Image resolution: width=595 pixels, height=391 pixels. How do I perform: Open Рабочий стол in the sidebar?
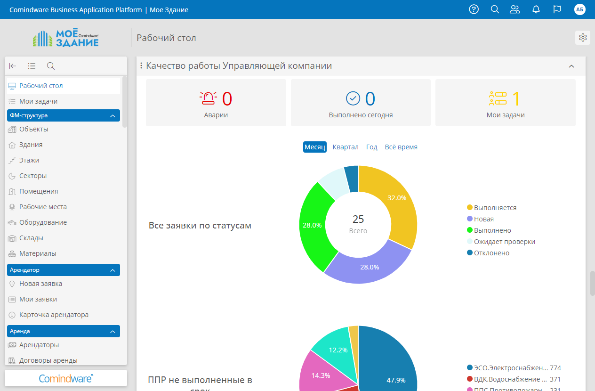[64, 86]
